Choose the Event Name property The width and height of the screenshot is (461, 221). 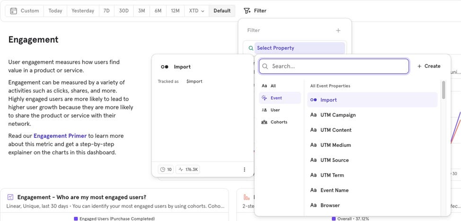pyautogui.click(x=372, y=190)
